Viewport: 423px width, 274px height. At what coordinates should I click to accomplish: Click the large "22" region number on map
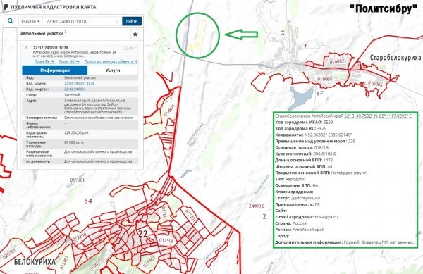pyautogui.click(x=142, y=233)
